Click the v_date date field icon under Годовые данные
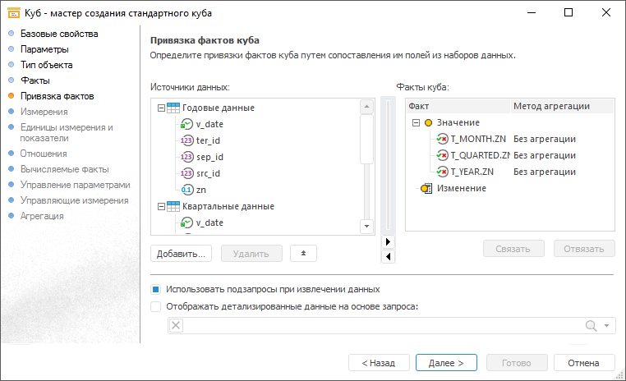Image resolution: width=626 pixels, height=381 pixels. (186, 124)
